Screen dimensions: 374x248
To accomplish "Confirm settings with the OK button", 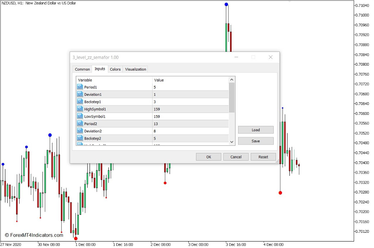I will tap(208, 156).
